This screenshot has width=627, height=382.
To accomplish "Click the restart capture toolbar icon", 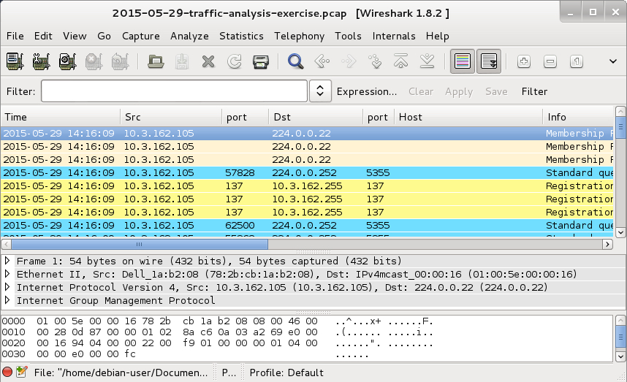I will [120, 61].
